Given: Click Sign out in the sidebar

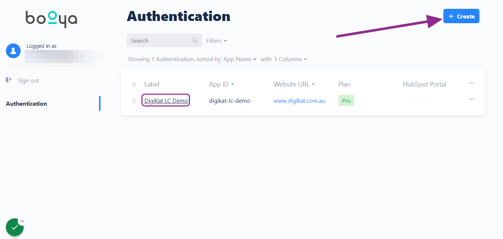Looking at the screenshot, I should pyautogui.click(x=28, y=80).
